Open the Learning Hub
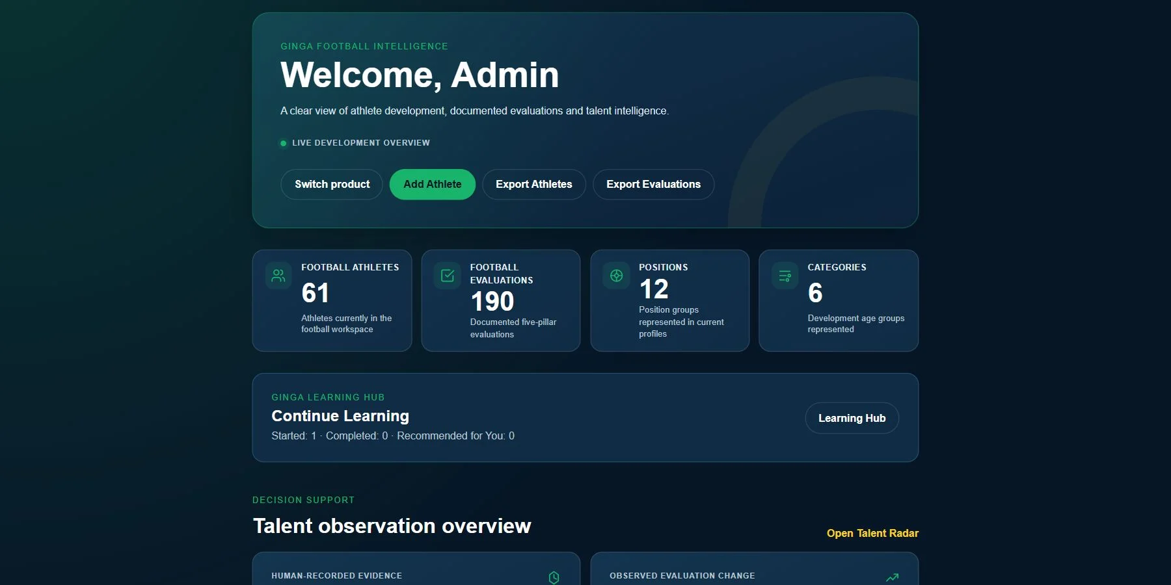This screenshot has height=585, width=1171. click(x=852, y=418)
